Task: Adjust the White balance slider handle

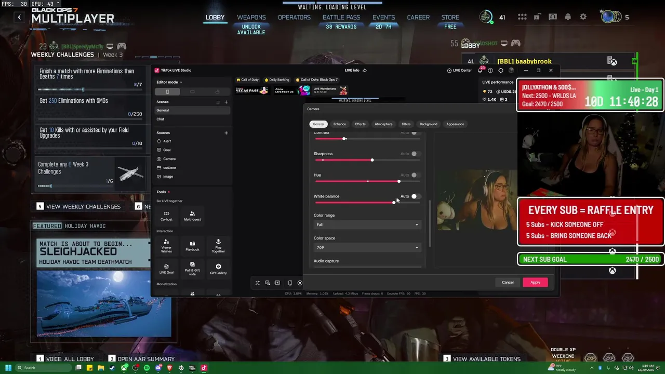Action: coord(394,202)
